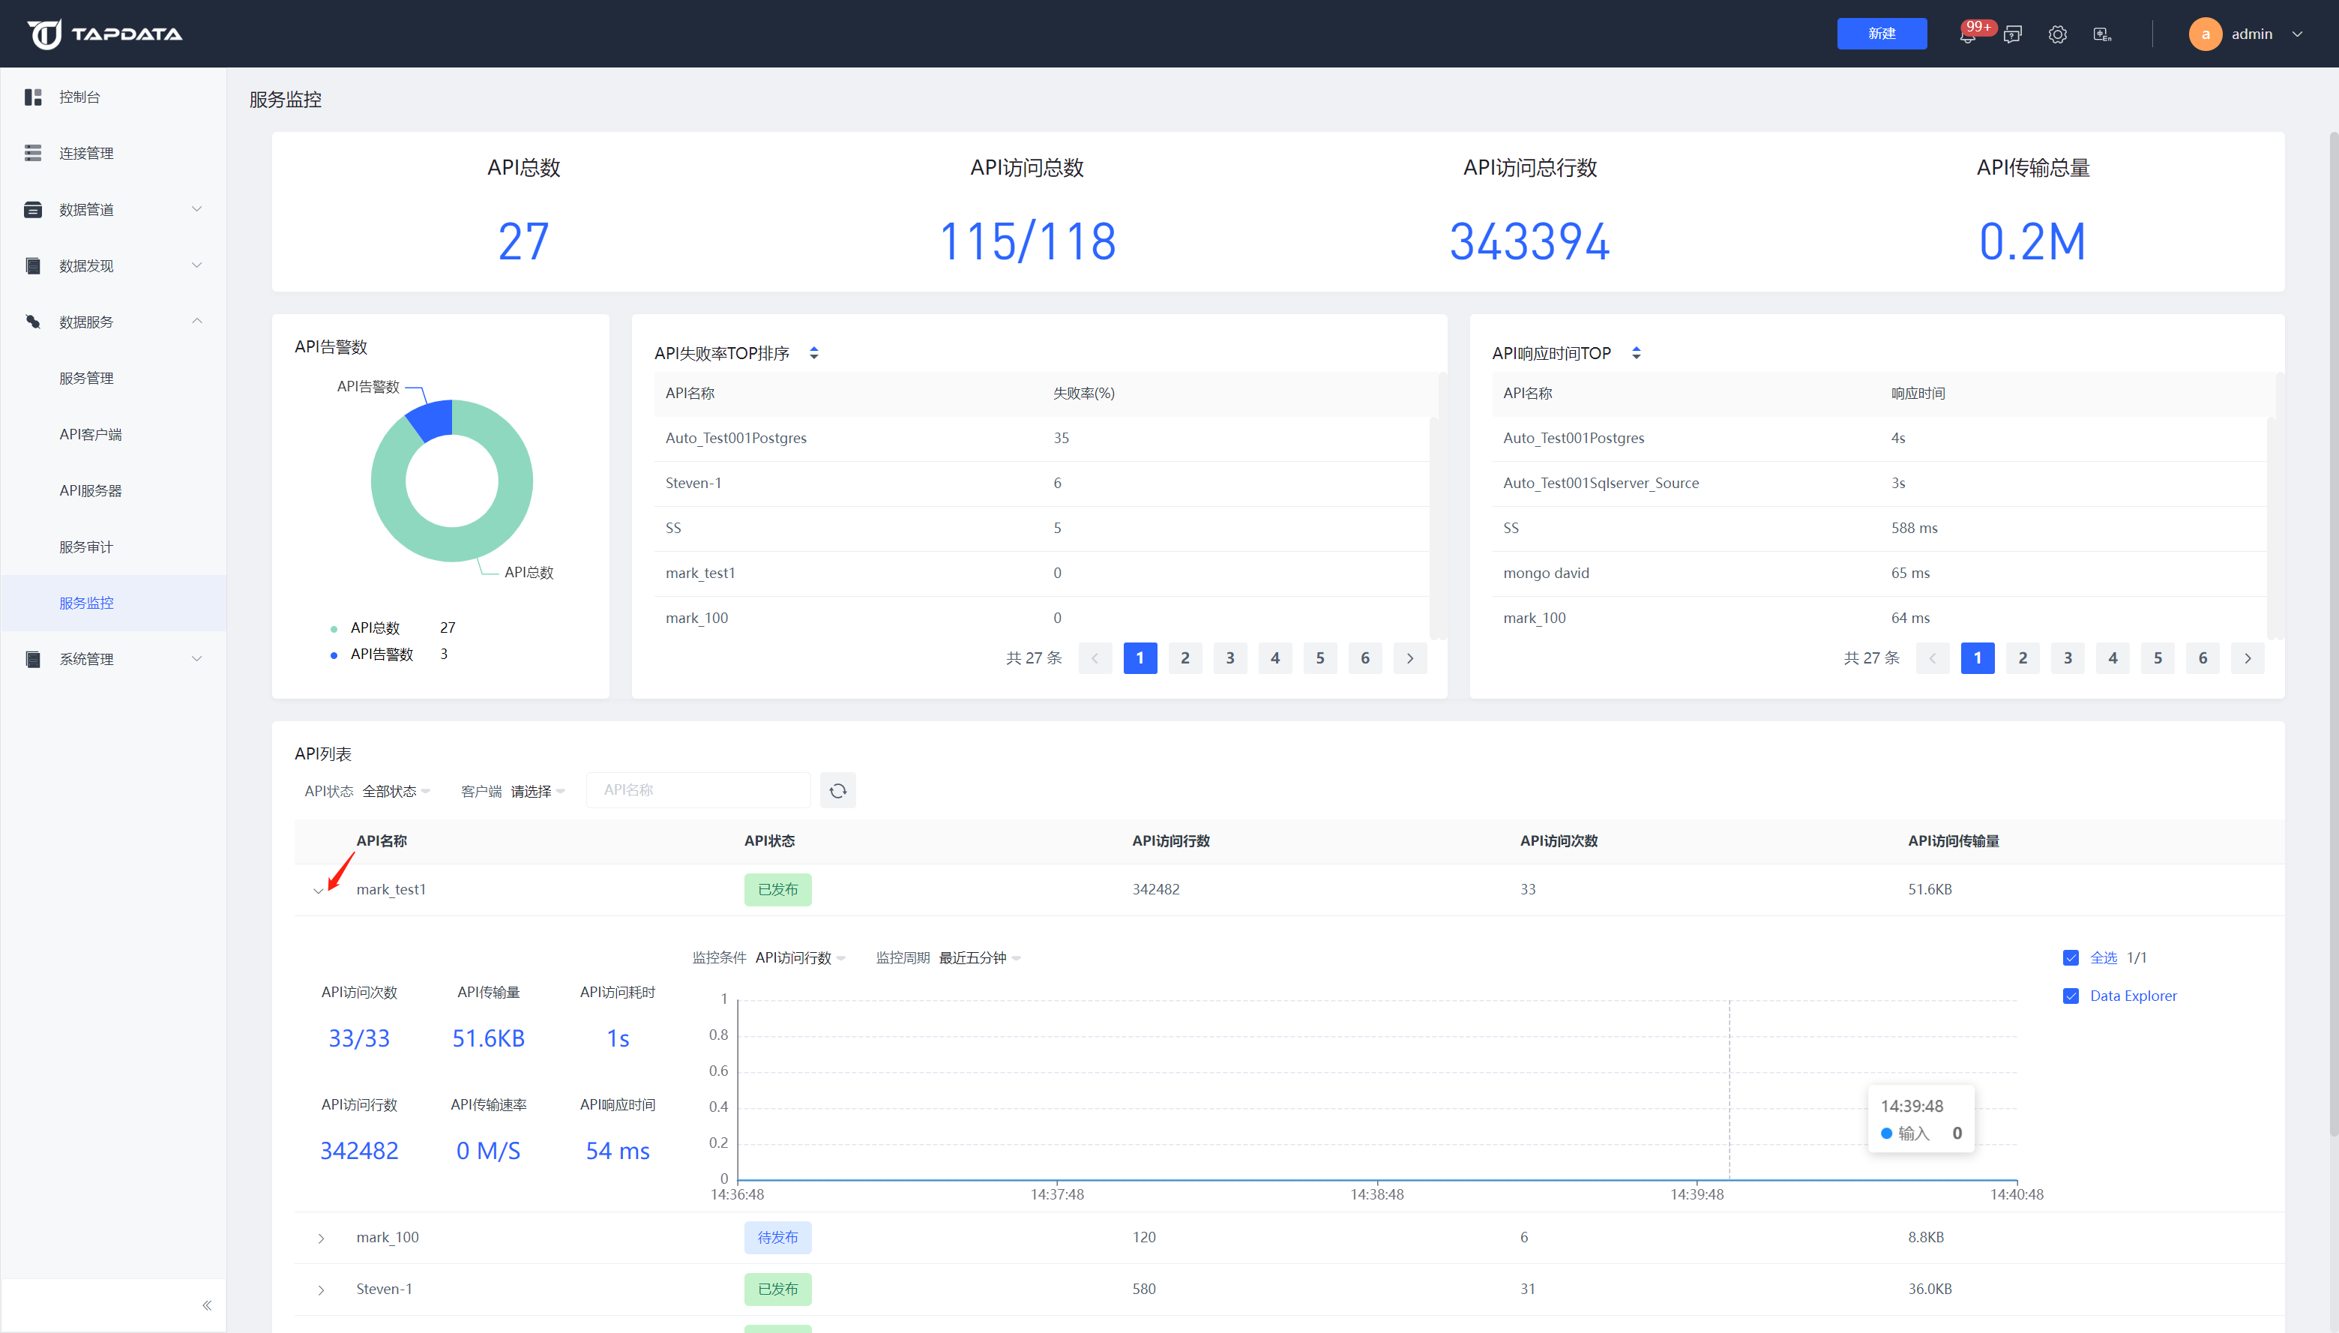Expand the mark_100 API row
The width and height of the screenshot is (2339, 1333).
click(322, 1238)
